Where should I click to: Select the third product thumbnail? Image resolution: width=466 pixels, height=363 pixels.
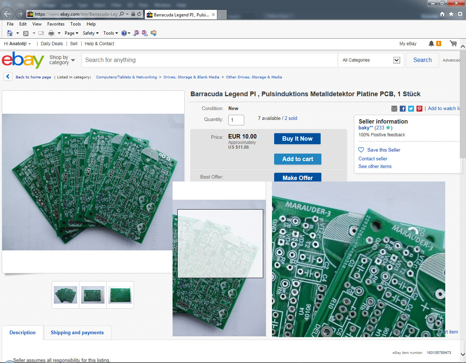120,295
